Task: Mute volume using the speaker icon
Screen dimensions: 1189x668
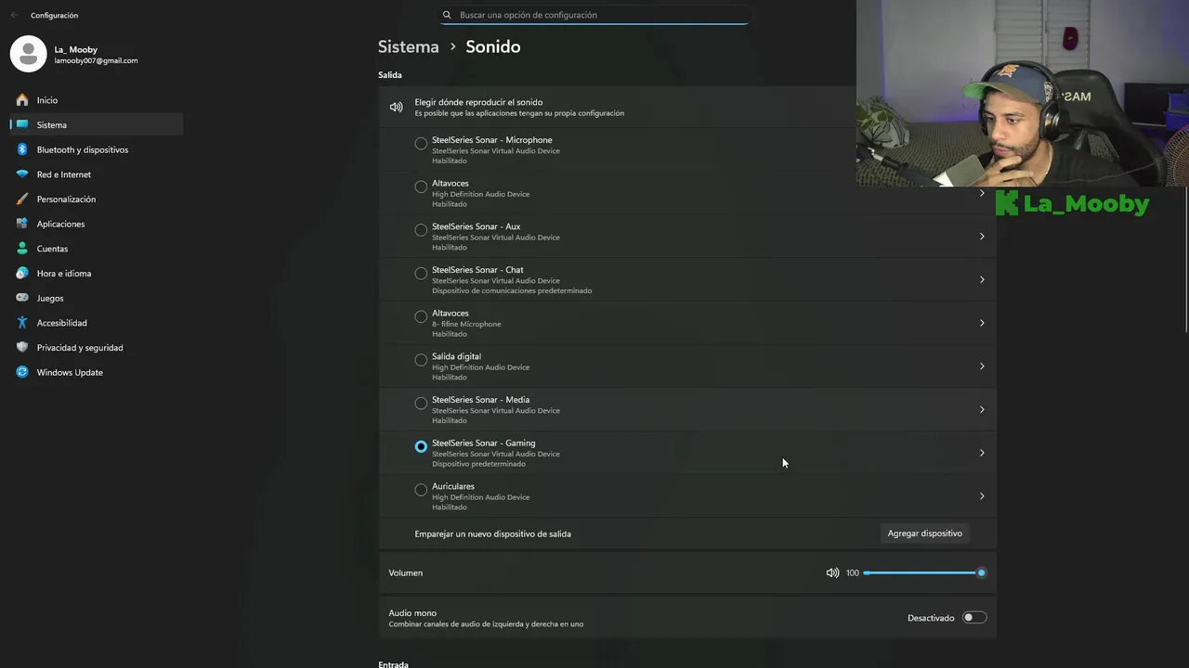Action: click(832, 573)
